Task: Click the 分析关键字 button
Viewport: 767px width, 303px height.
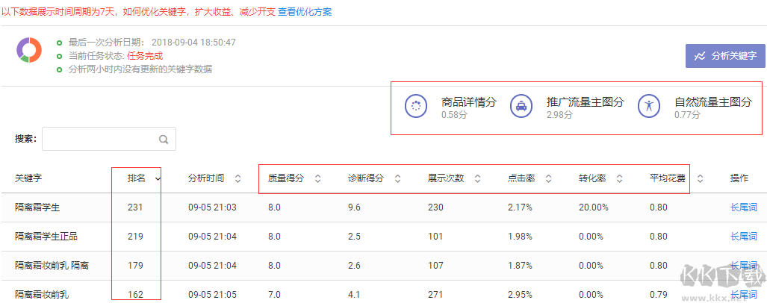Action: [724, 56]
